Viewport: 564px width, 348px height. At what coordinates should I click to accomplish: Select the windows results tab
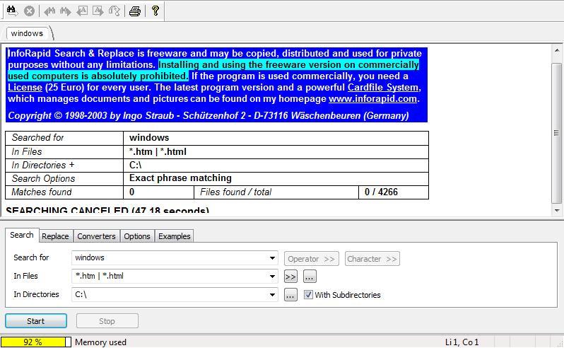coord(27,33)
